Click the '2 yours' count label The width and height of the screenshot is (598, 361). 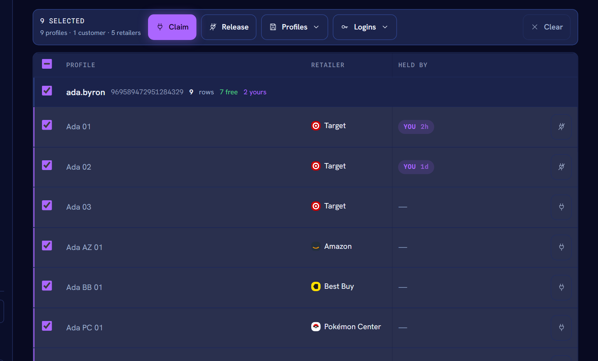click(x=255, y=92)
